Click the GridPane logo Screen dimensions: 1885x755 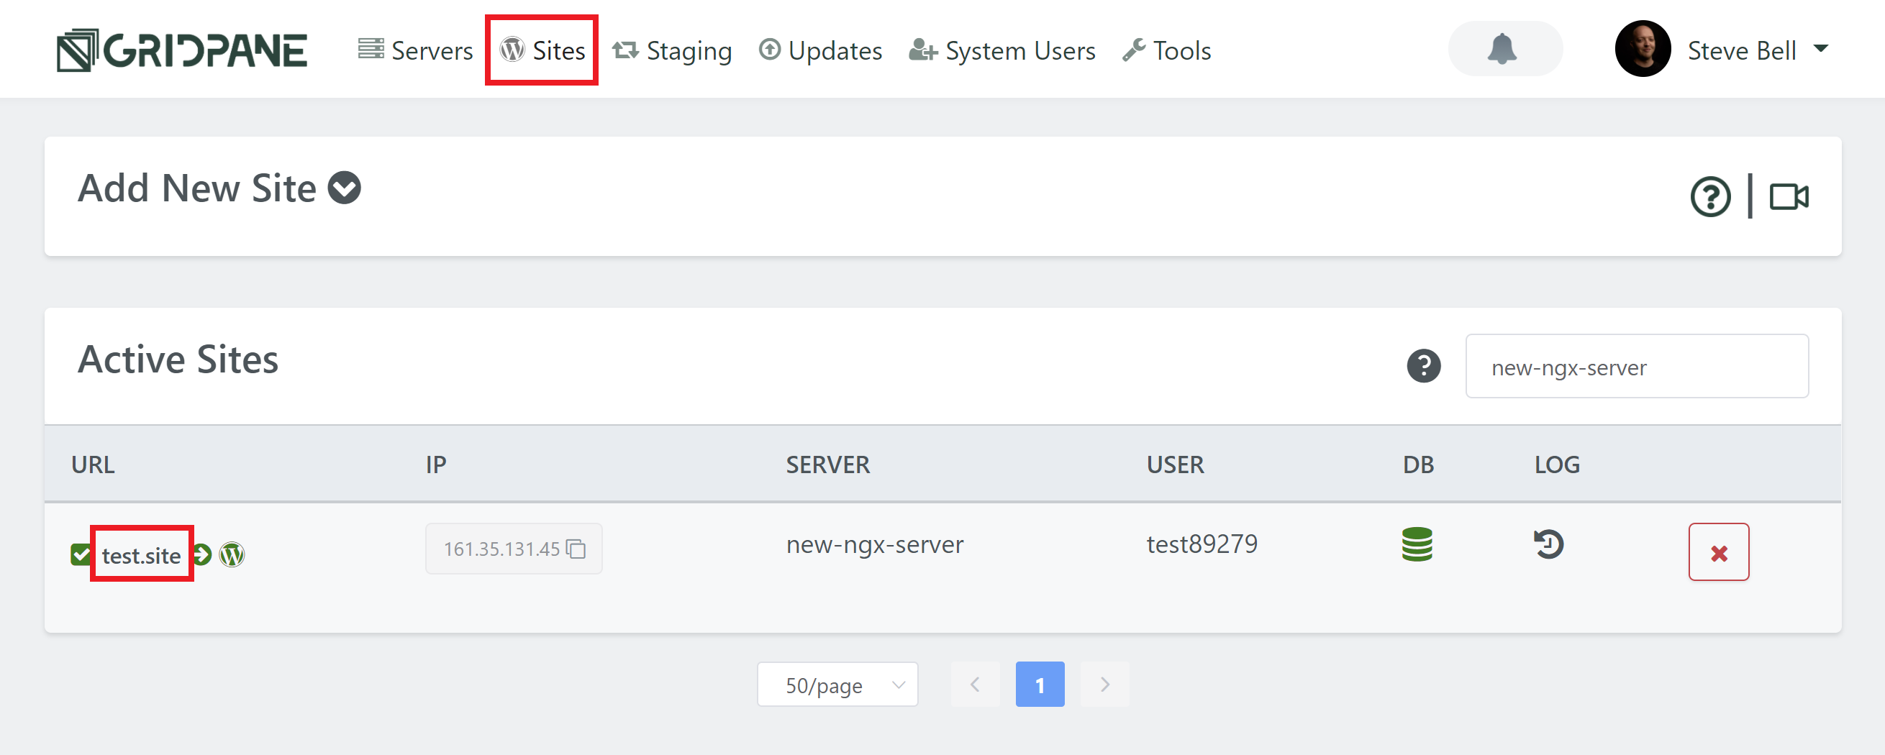click(x=181, y=50)
